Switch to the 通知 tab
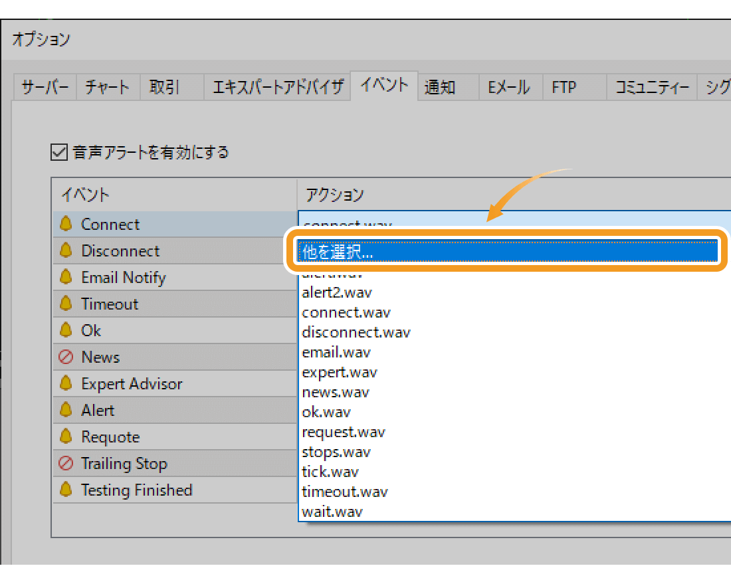Viewport: 731px width, 582px height. click(x=439, y=86)
